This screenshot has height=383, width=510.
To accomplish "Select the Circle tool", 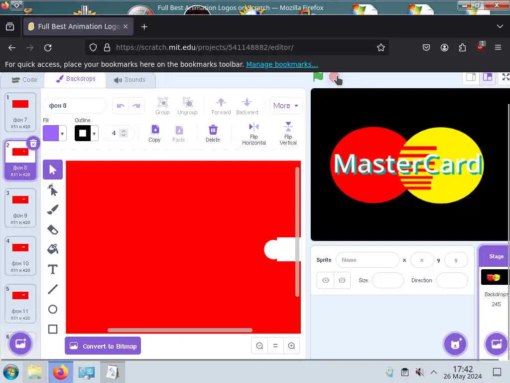I will (x=53, y=309).
